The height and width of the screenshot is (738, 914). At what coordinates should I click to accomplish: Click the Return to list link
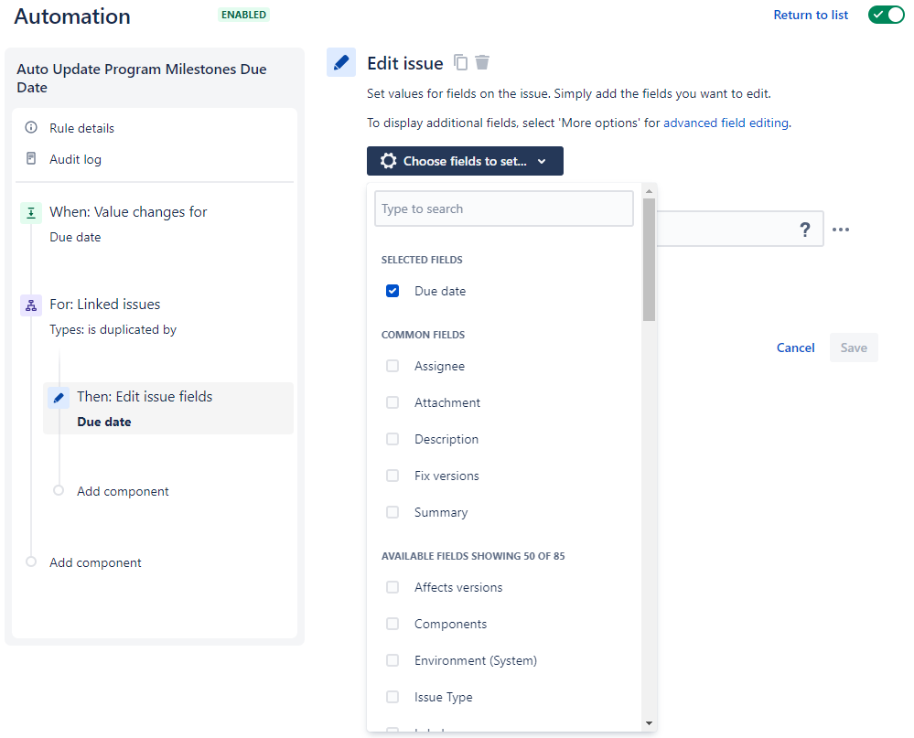click(811, 16)
